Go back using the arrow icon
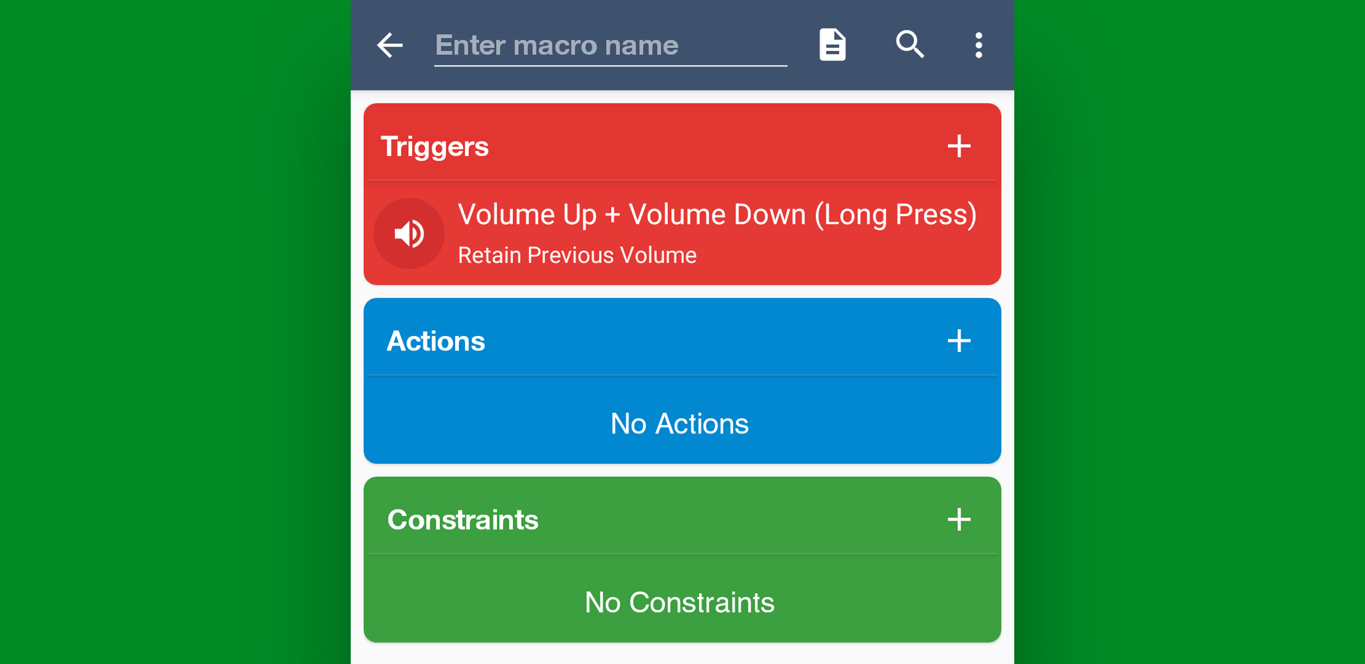This screenshot has width=1365, height=664. pos(390,45)
